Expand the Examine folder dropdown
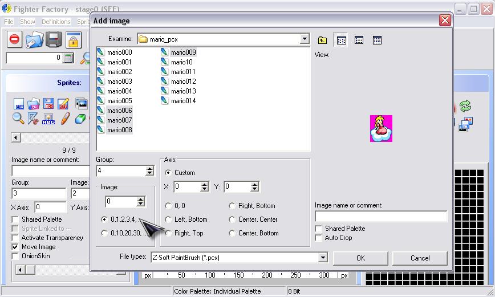 click(x=305, y=39)
